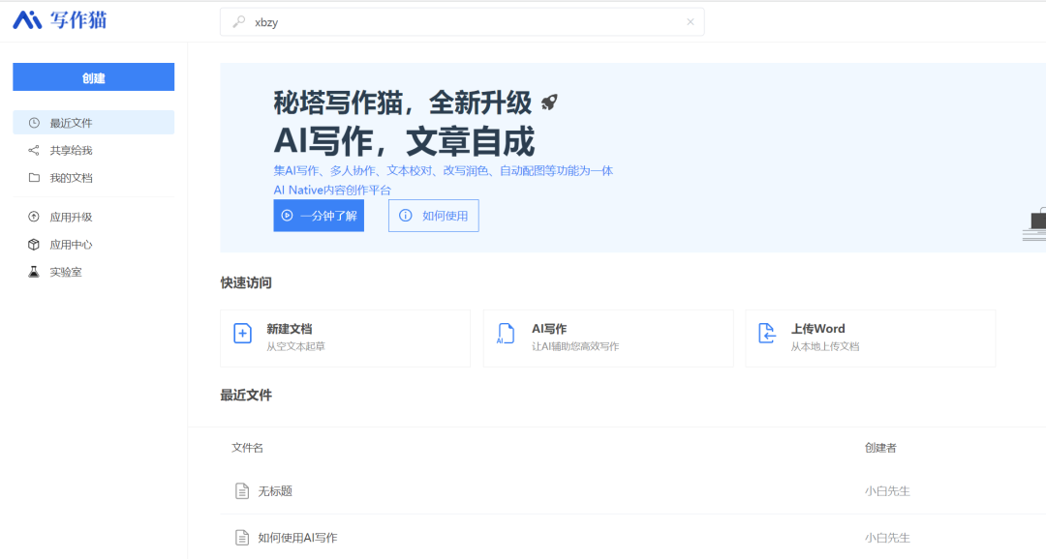Click the 上传Word quick access card

[x=871, y=338]
